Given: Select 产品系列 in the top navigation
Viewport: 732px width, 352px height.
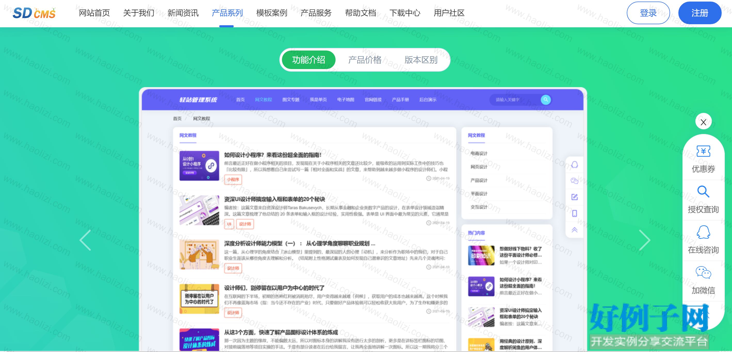Looking at the screenshot, I should tap(227, 13).
